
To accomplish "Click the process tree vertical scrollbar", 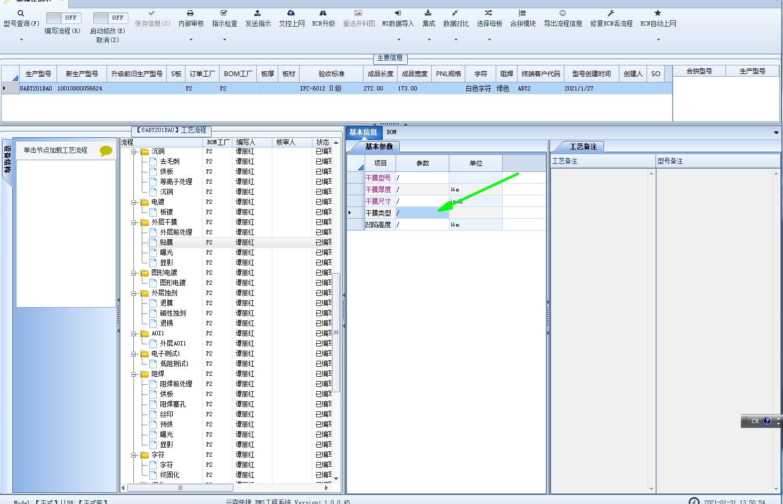I will click(336, 333).
